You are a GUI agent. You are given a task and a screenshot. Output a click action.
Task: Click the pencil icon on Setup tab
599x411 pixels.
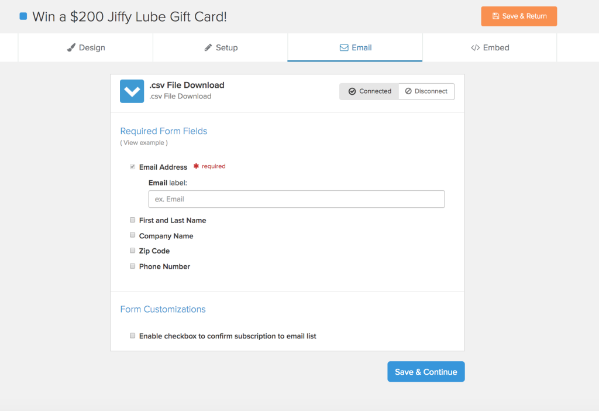click(208, 47)
